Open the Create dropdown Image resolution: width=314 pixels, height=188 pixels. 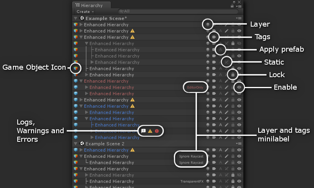[x=85, y=12]
